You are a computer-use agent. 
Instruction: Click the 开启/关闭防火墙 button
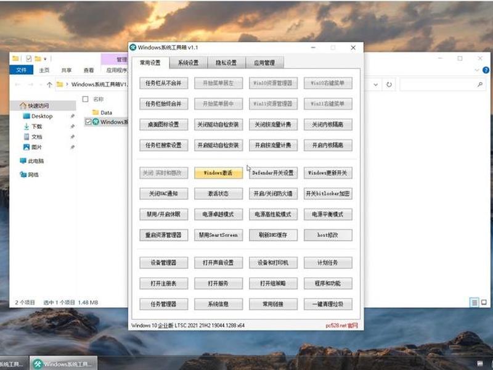point(273,194)
